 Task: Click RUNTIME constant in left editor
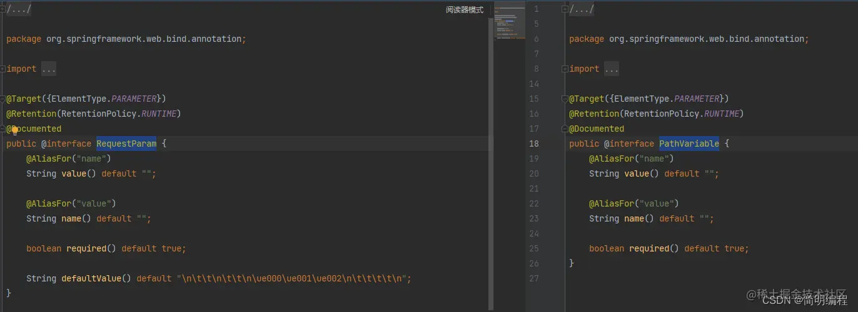click(x=159, y=114)
